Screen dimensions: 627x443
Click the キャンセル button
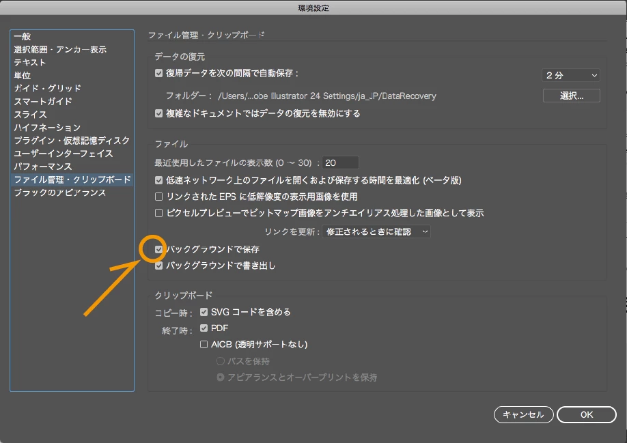pos(523,414)
